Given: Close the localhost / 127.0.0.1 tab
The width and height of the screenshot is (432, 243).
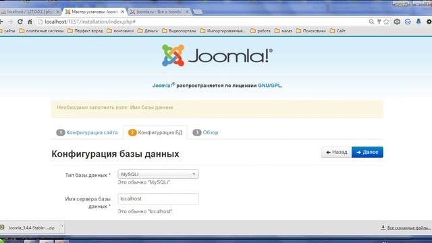Looking at the screenshot, I should click(57, 11).
